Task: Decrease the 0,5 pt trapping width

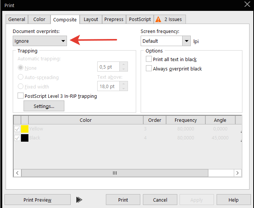Action: click(x=123, y=69)
